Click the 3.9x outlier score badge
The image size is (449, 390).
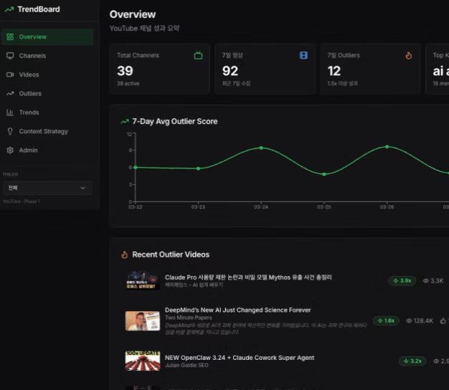pyautogui.click(x=402, y=281)
